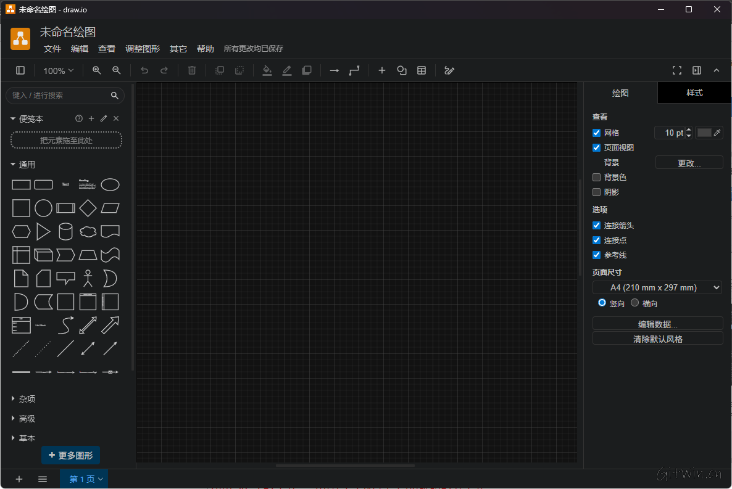Click the draw.io logo icon
This screenshot has height=489, width=732.
click(20, 39)
